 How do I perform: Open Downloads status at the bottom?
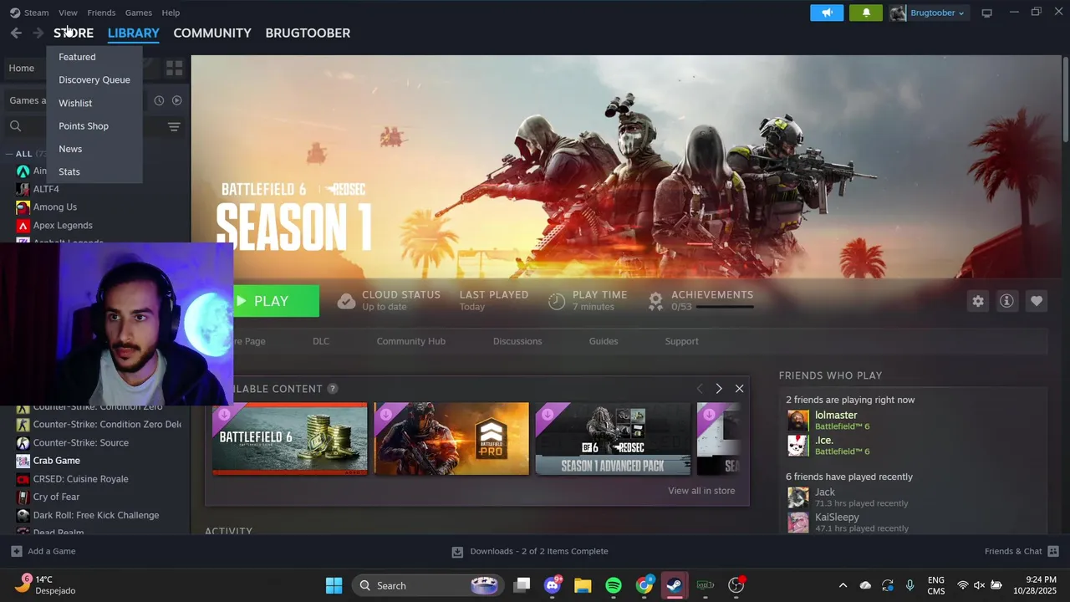(530, 551)
